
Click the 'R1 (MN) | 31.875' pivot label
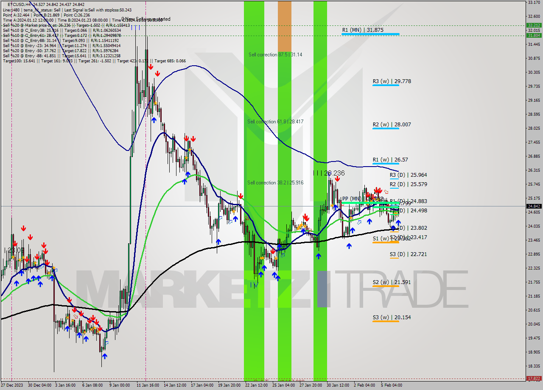click(363, 30)
